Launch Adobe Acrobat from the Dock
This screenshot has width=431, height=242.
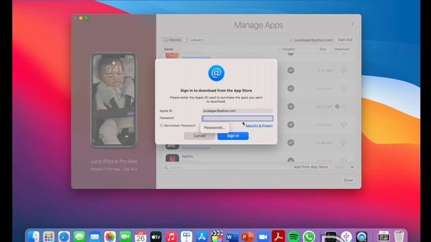click(x=278, y=237)
